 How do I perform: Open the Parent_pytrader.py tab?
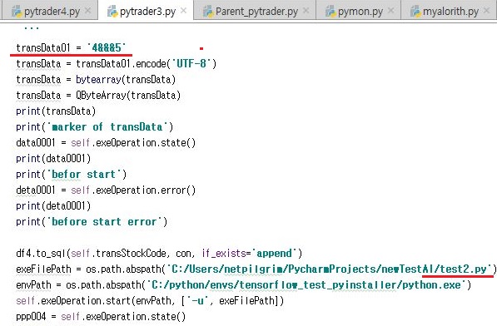255,11
